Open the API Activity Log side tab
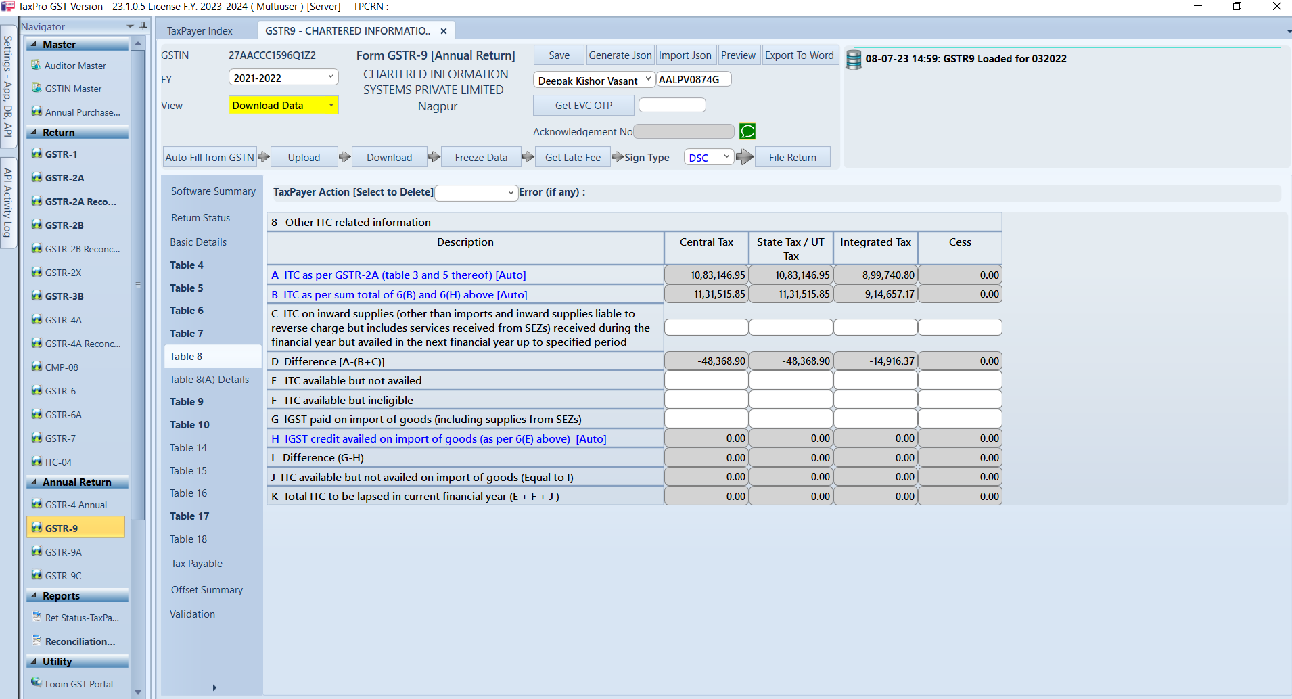The height and width of the screenshot is (699, 1292). tap(7, 202)
